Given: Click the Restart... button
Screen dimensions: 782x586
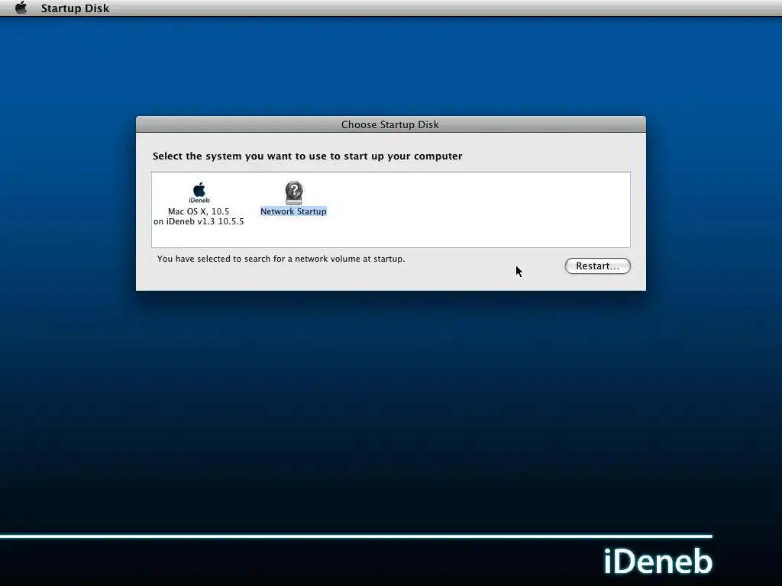Looking at the screenshot, I should tap(597, 266).
